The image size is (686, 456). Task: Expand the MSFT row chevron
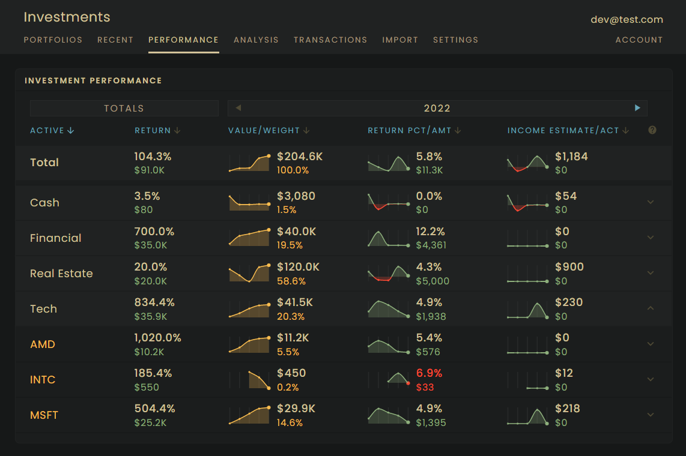(x=651, y=415)
